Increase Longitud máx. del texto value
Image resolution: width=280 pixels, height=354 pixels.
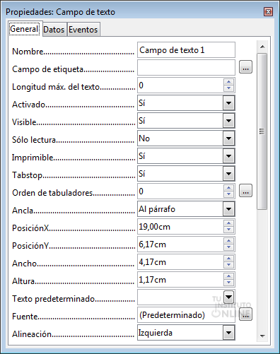[228, 82]
